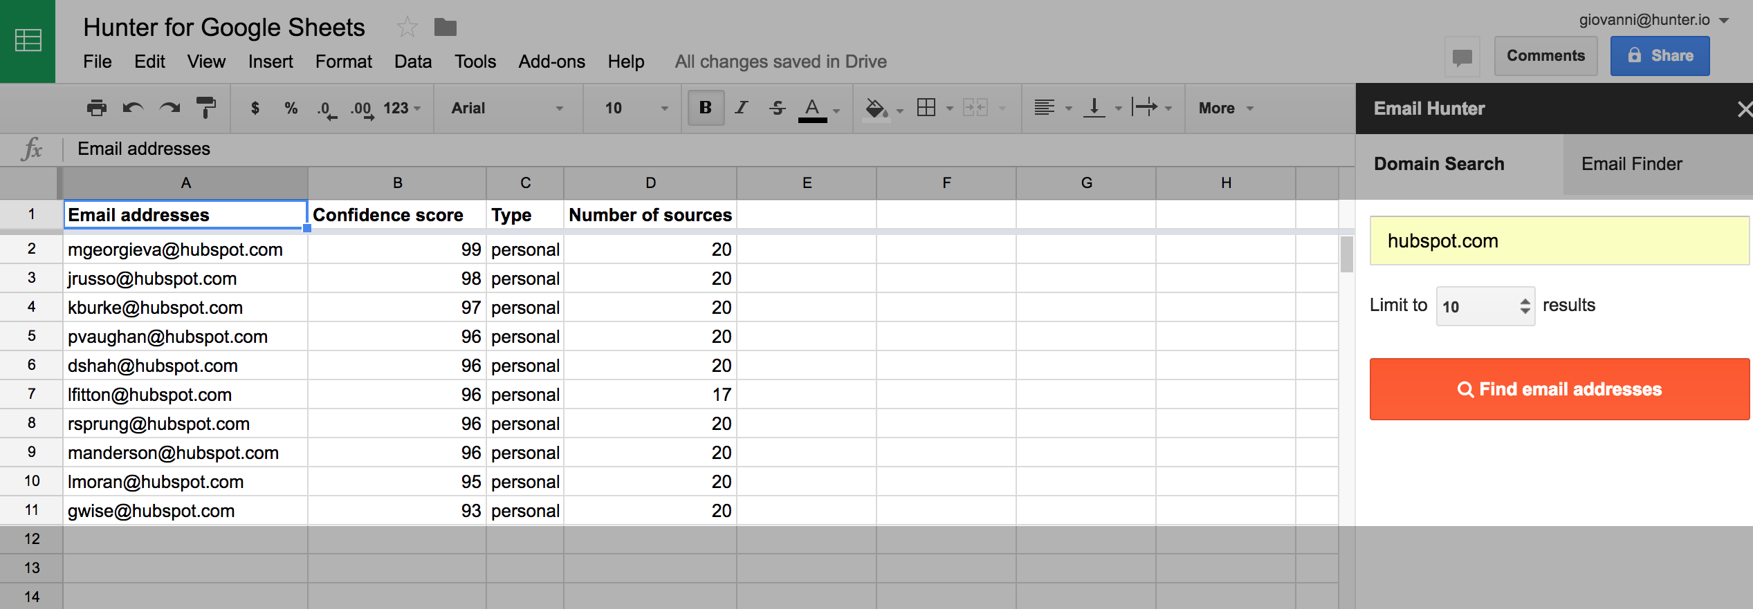1753x609 pixels.
Task: Open the Format menu
Action: click(344, 62)
